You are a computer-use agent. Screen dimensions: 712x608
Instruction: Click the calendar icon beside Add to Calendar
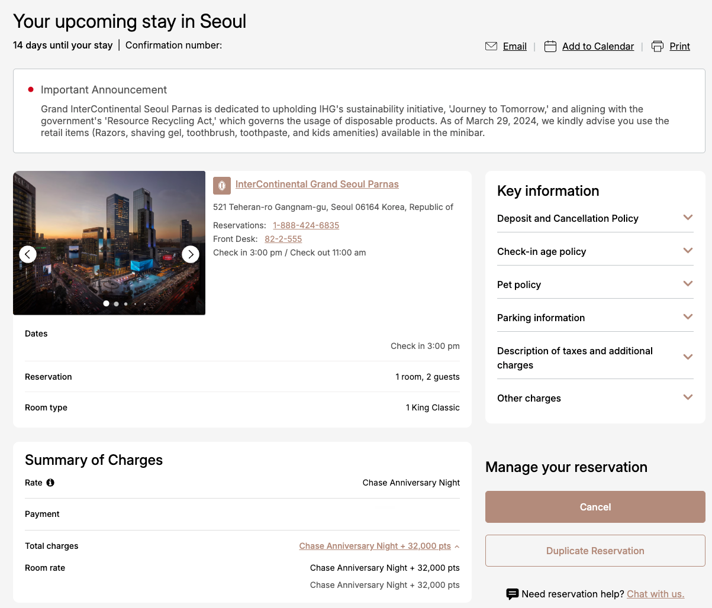[550, 46]
